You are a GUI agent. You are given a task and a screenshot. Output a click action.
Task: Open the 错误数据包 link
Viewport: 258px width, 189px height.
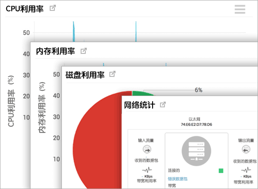pos(177,179)
